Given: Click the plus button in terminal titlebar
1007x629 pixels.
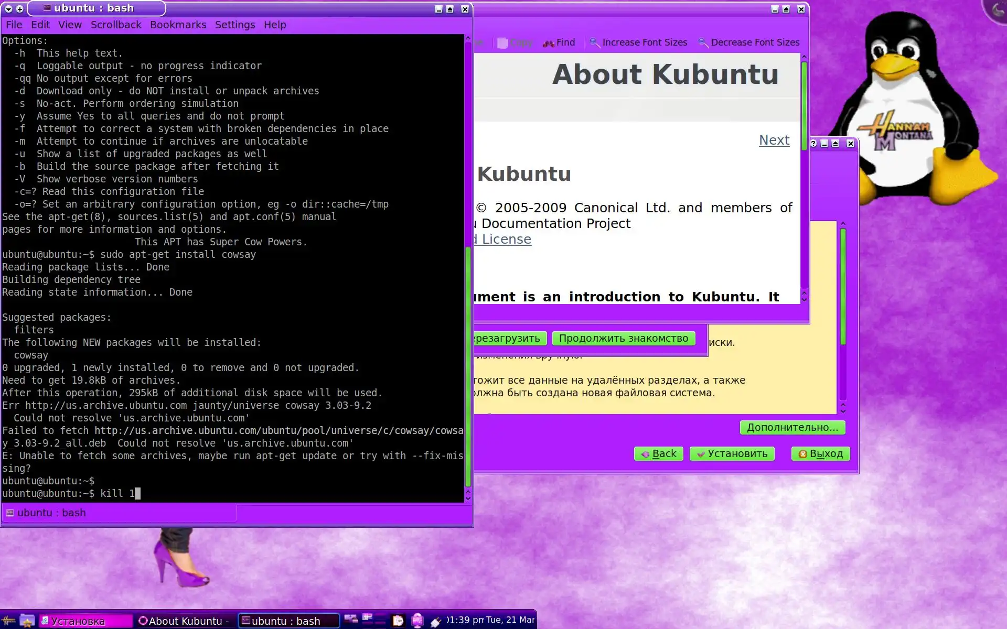Looking at the screenshot, I should click(19, 9).
